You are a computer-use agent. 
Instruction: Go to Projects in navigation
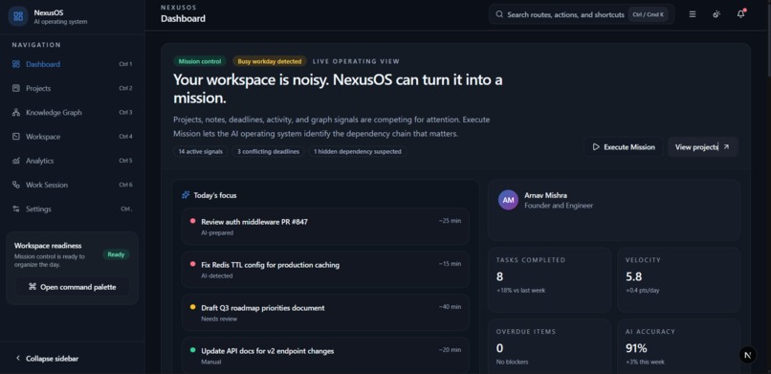point(72,88)
